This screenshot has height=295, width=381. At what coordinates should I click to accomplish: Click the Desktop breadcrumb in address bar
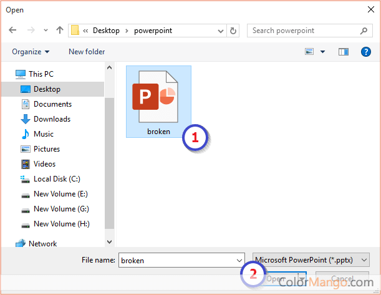pos(106,30)
